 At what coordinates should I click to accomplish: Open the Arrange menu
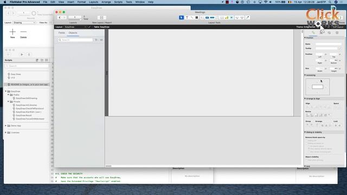tap(106, 2)
